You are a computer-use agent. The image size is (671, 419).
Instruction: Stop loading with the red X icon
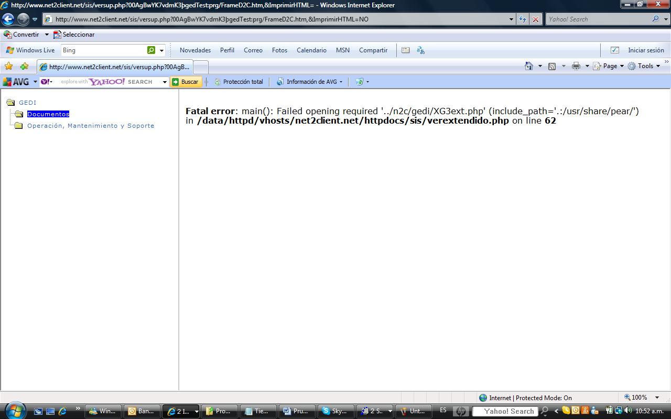click(x=535, y=19)
